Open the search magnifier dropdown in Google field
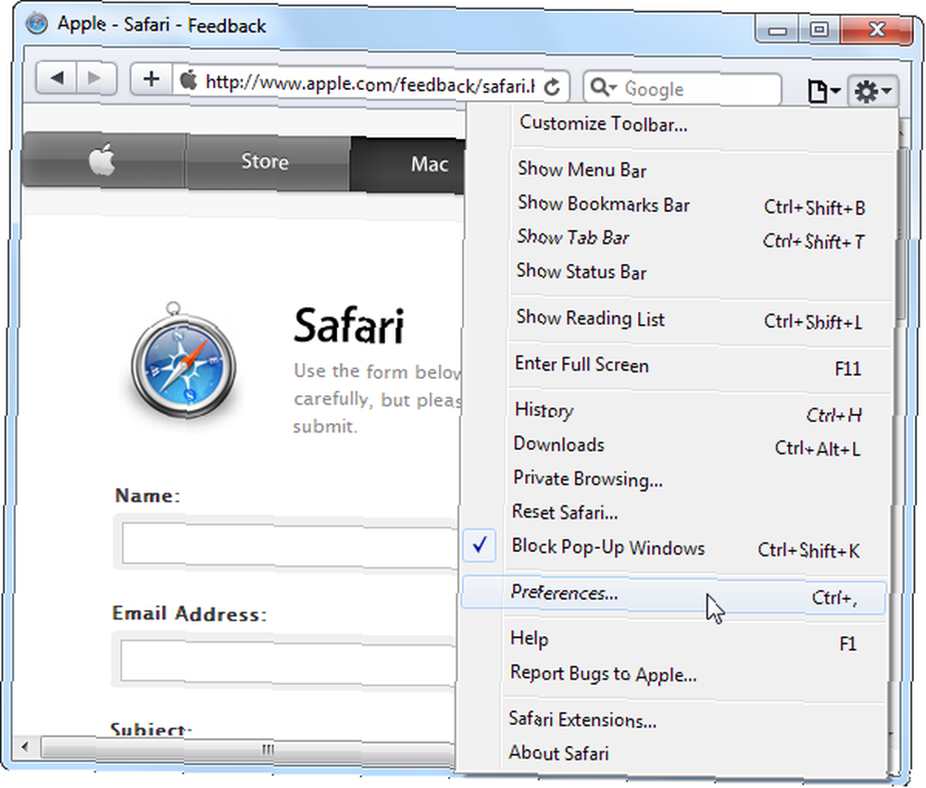The image size is (926, 788). coord(603,87)
